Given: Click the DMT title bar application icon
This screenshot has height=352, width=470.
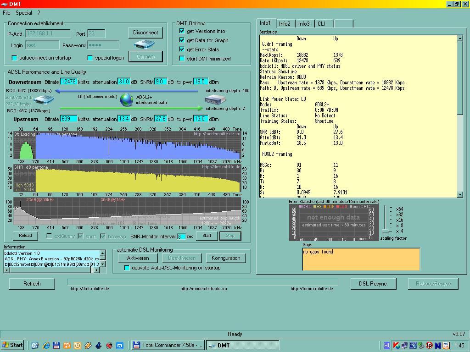Looking at the screenshot, I should click(4, 4).
